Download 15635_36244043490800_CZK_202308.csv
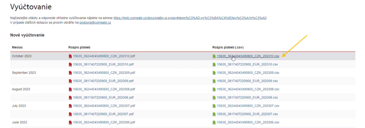365x128 pixels. [248, 89]
